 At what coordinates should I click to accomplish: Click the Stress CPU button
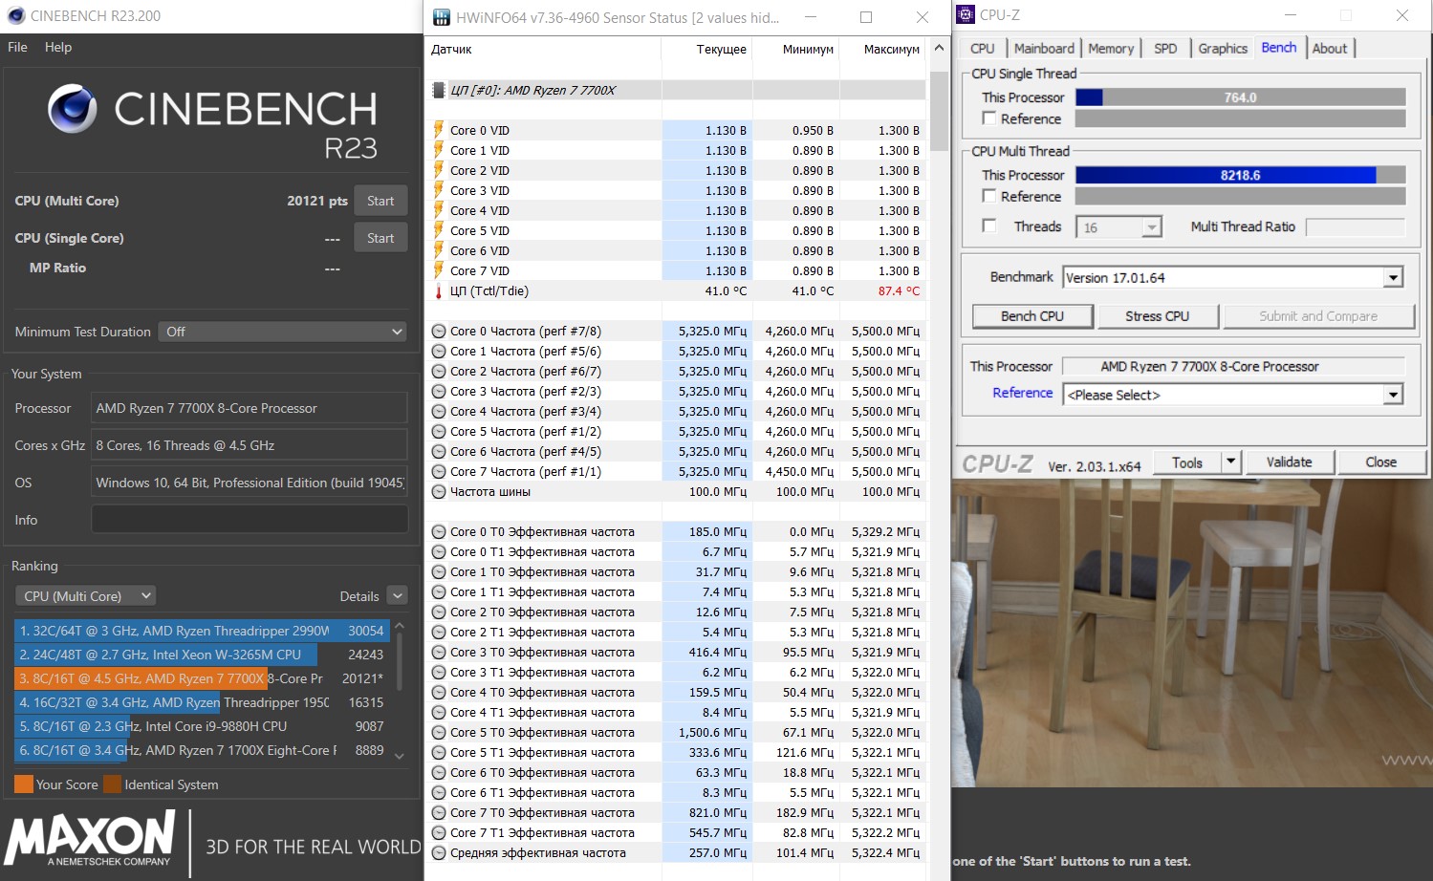click(1158, 316)
